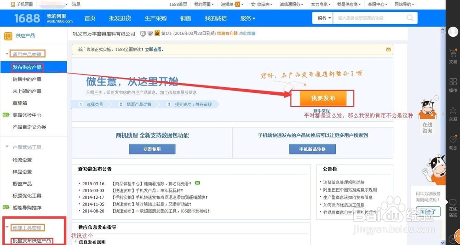Select 智能导购推荐 in left menu
The height and width of the screenshot is (245, 460).
(x=27, y=208)
